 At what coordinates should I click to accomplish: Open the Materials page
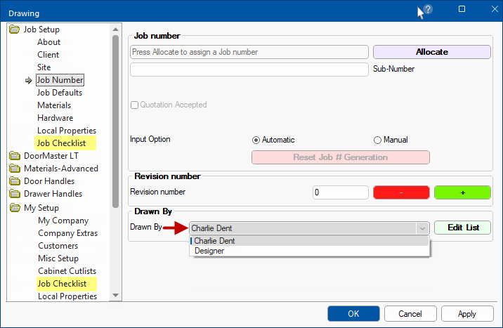click(x=54, y=105)
